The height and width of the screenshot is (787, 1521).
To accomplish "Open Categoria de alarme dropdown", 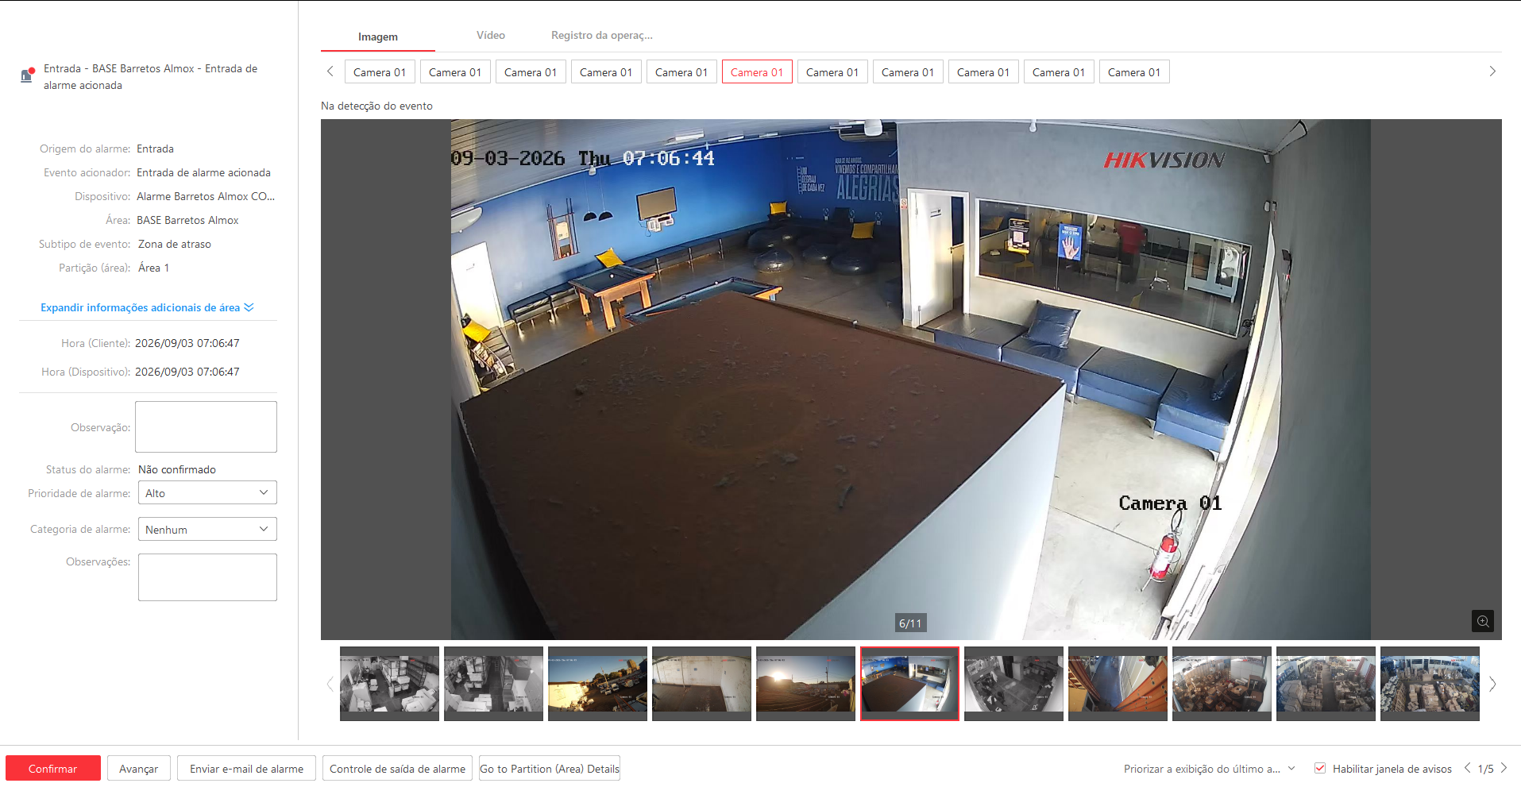I will pos(207,530).
